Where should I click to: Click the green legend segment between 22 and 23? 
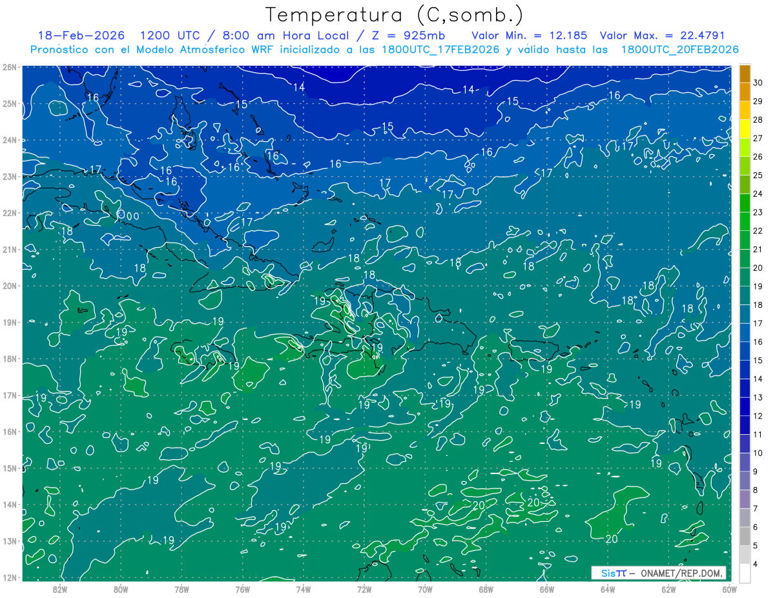point(745,222)
